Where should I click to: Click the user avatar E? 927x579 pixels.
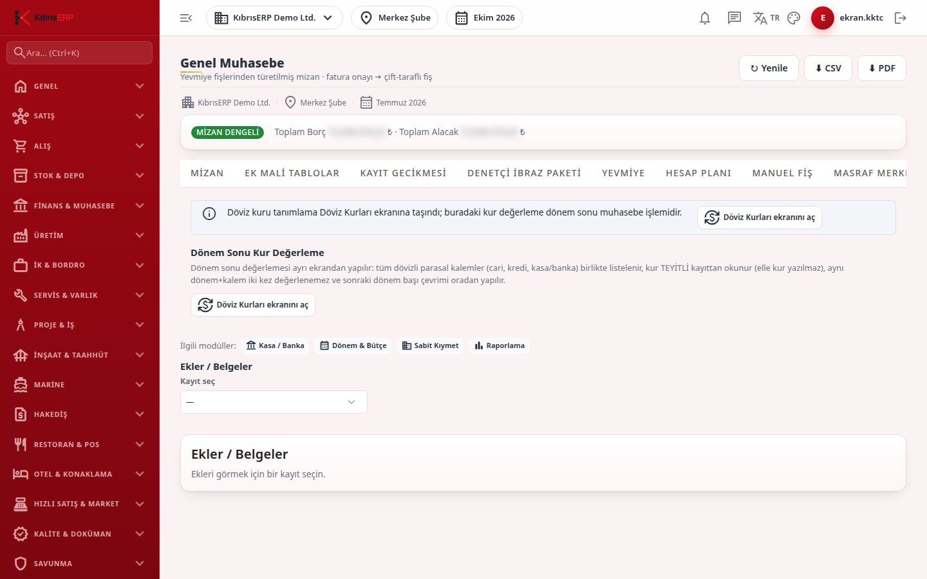point(823,18)
